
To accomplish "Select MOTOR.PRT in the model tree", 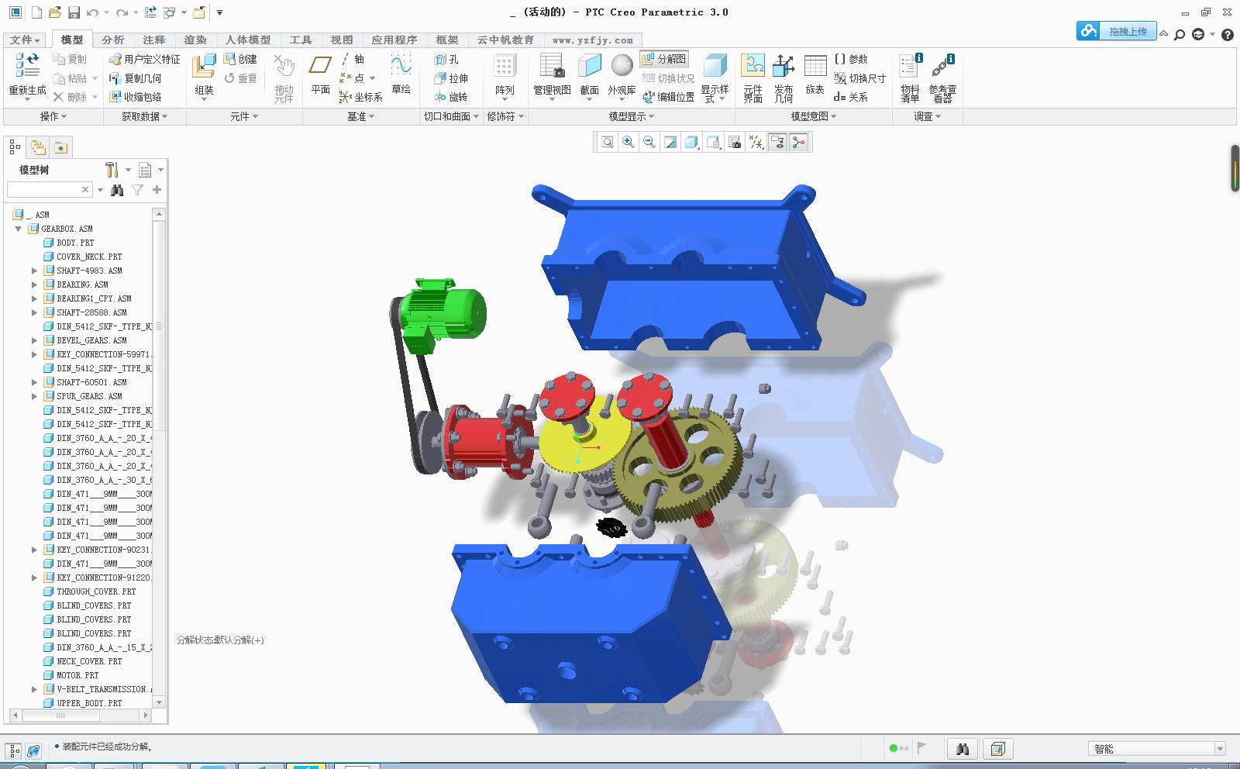I will pyautogui.click(x=77, y=675).
